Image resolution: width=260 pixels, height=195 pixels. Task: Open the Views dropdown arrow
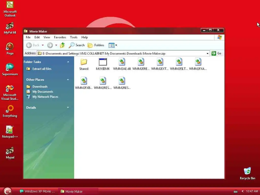click(116, 45)
